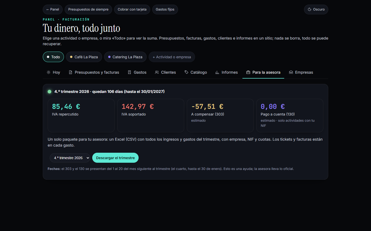This screenshot has height=231, width=371.
Task: Open the Clientes tab
Action: 165,72
